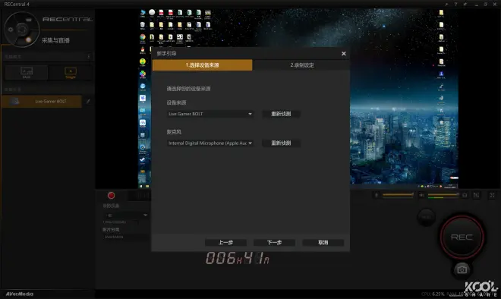Mute the speaker volume icon
Image resolution: width=501 pixels, height=299 pixels.
tap(422, 195)
